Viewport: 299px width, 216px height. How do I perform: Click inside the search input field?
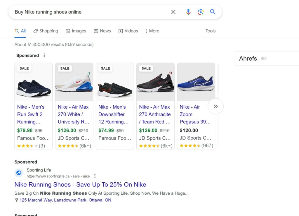88,12
